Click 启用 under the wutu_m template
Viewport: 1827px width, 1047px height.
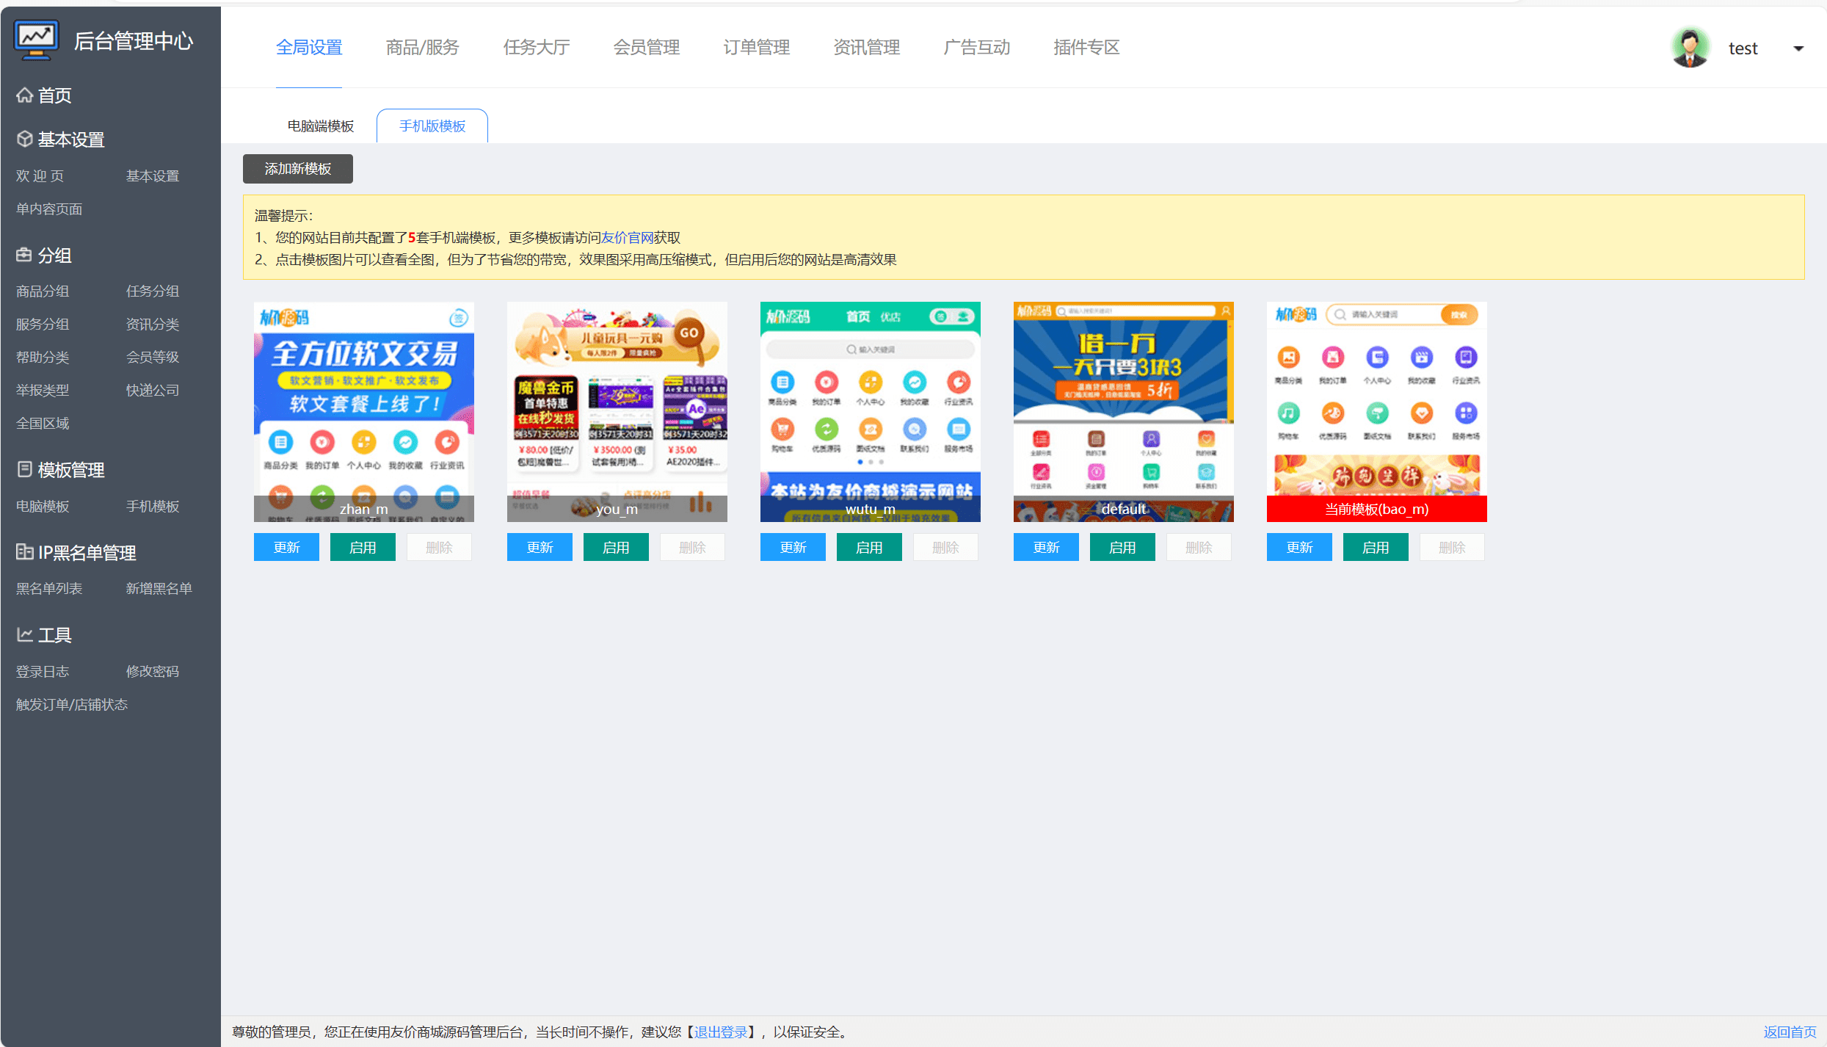coord(869,548)
